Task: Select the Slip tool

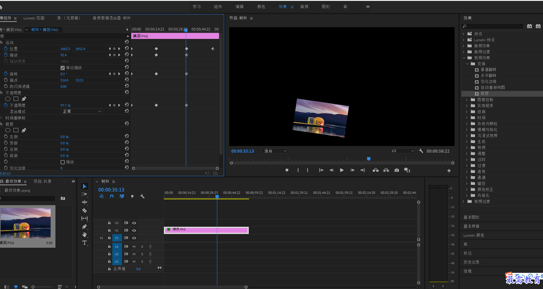Action: pos(85,218)
